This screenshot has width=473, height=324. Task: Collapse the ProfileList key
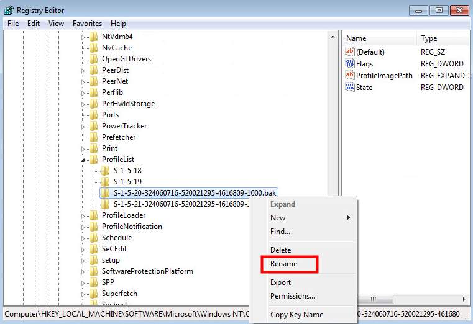83,160
